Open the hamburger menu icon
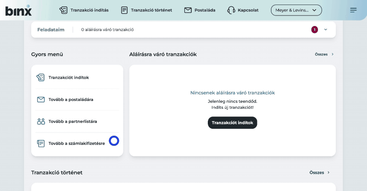 point(353,10)
